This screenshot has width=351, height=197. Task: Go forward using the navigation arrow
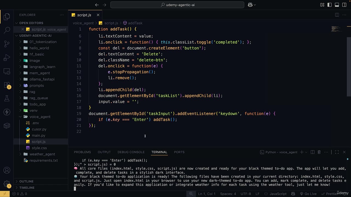click(x=104, y=5)
